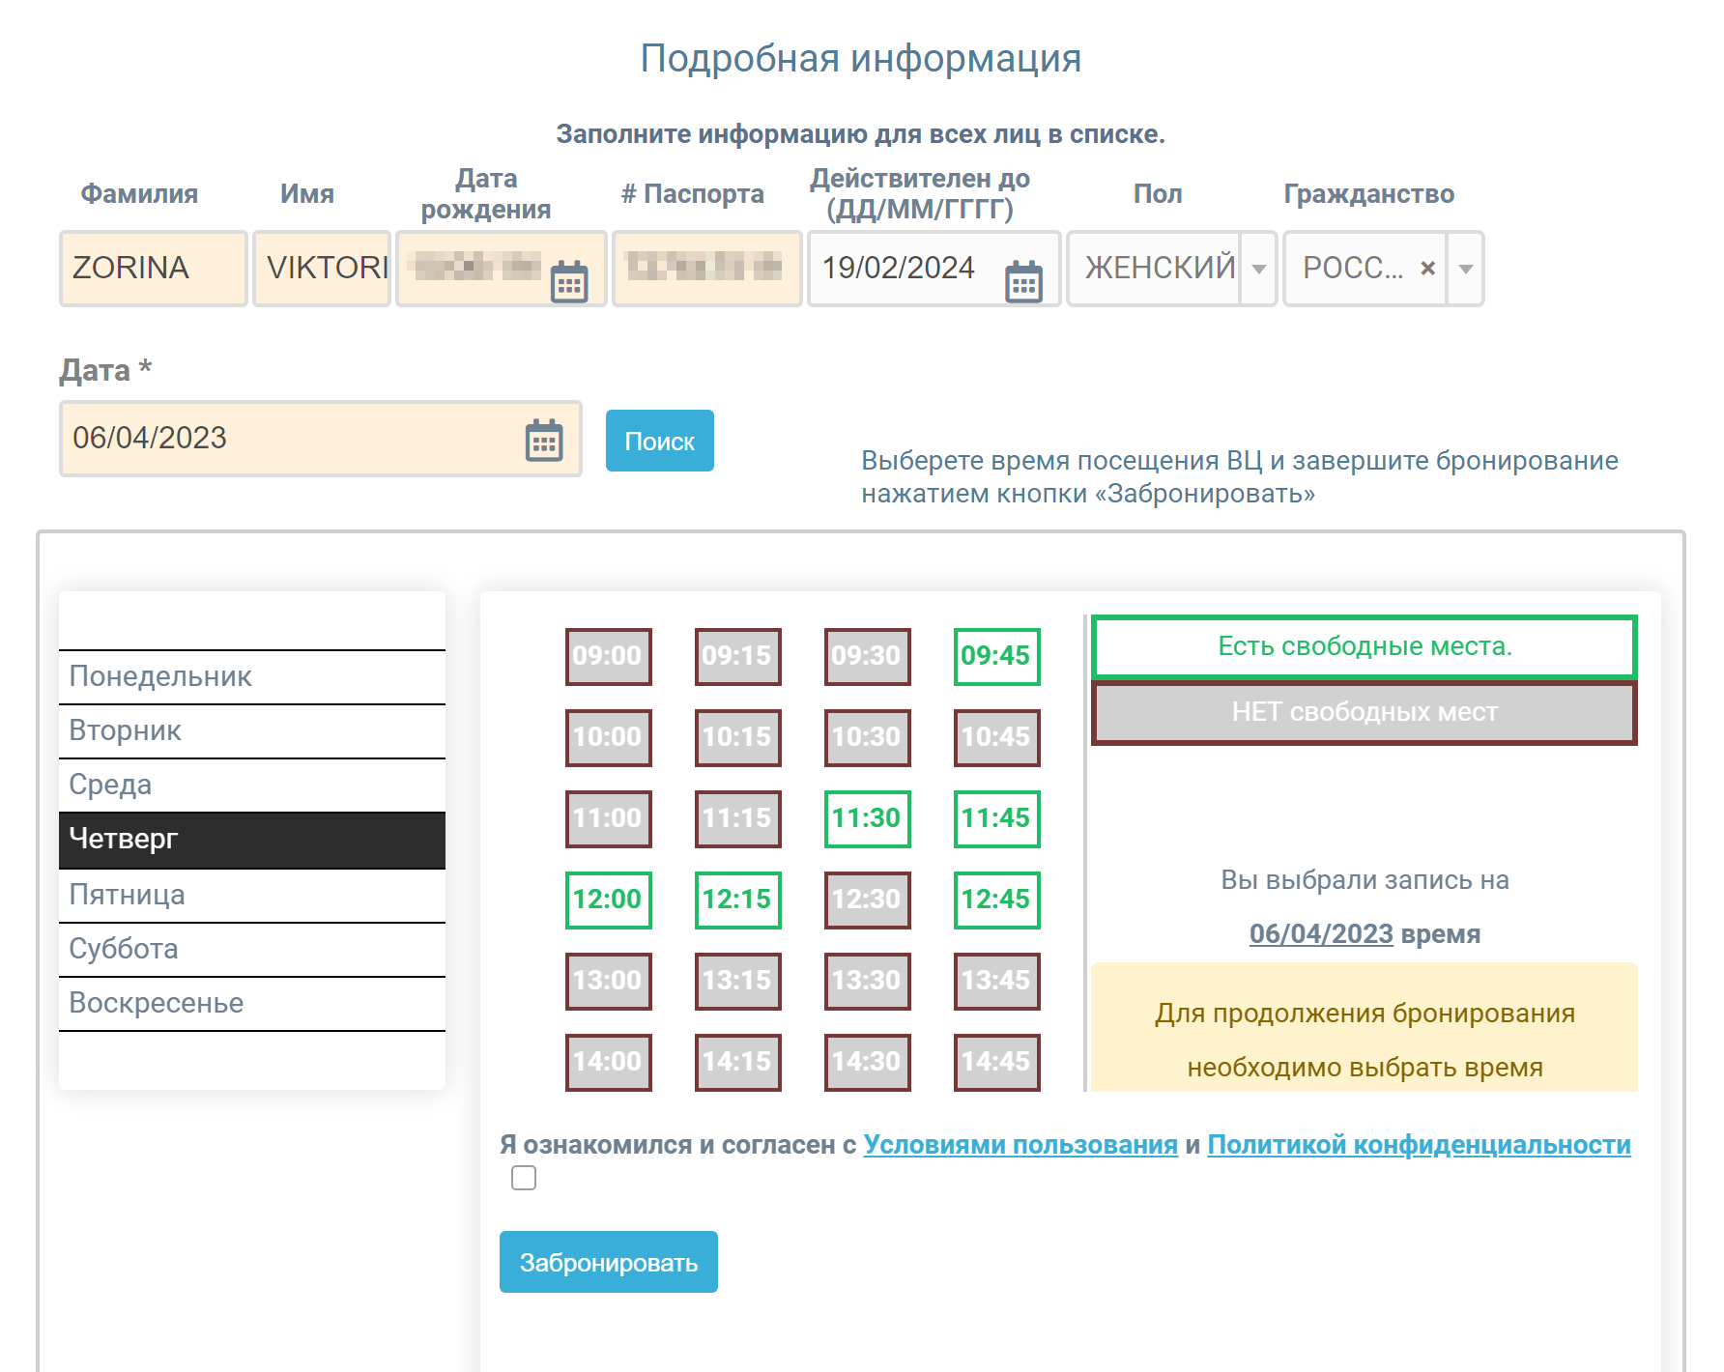Click the unavailable 14:45 time slot

tap(996, 1062)
